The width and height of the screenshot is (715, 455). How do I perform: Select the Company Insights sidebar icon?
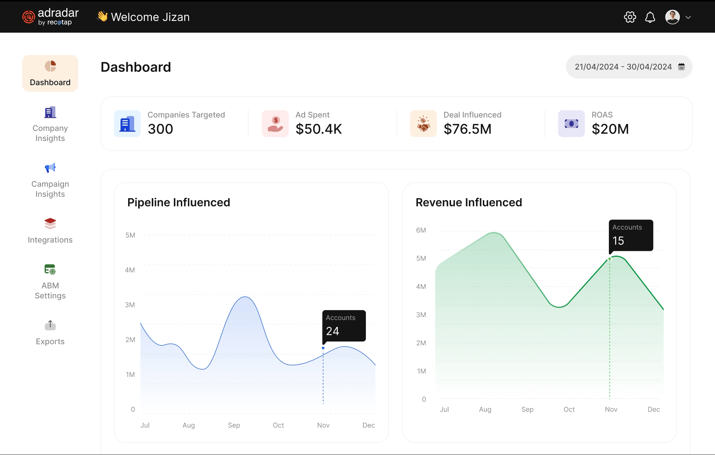click(50, 112)
